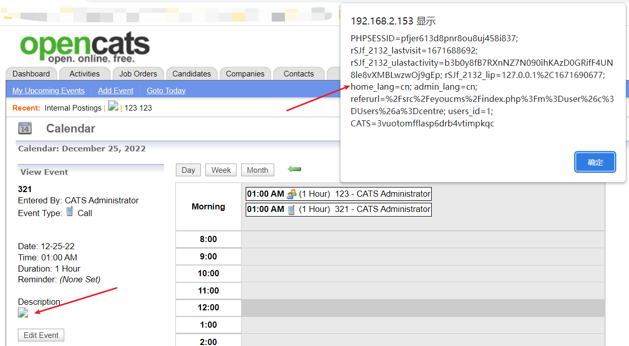Open the 123 123 recent item
629x346 pixels.
(138, 108)
